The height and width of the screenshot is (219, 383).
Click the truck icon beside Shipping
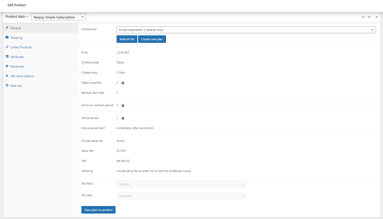7,37
